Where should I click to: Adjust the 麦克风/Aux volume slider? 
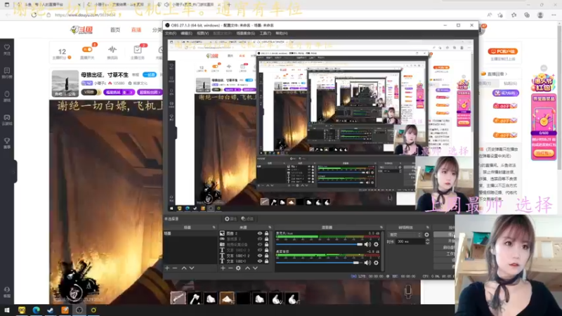click(319, 244)
